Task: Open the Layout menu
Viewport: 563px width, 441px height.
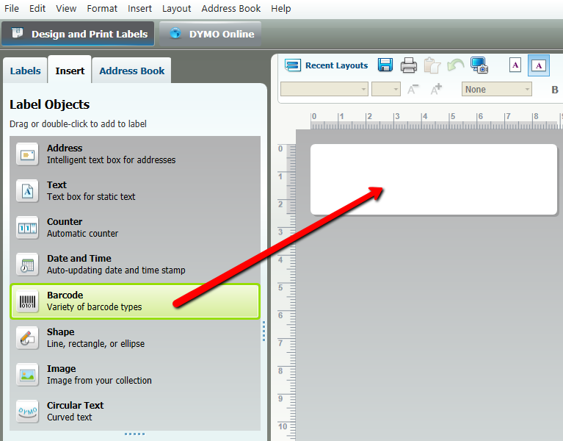Action: pyautogui.click(x=176, y=8)
